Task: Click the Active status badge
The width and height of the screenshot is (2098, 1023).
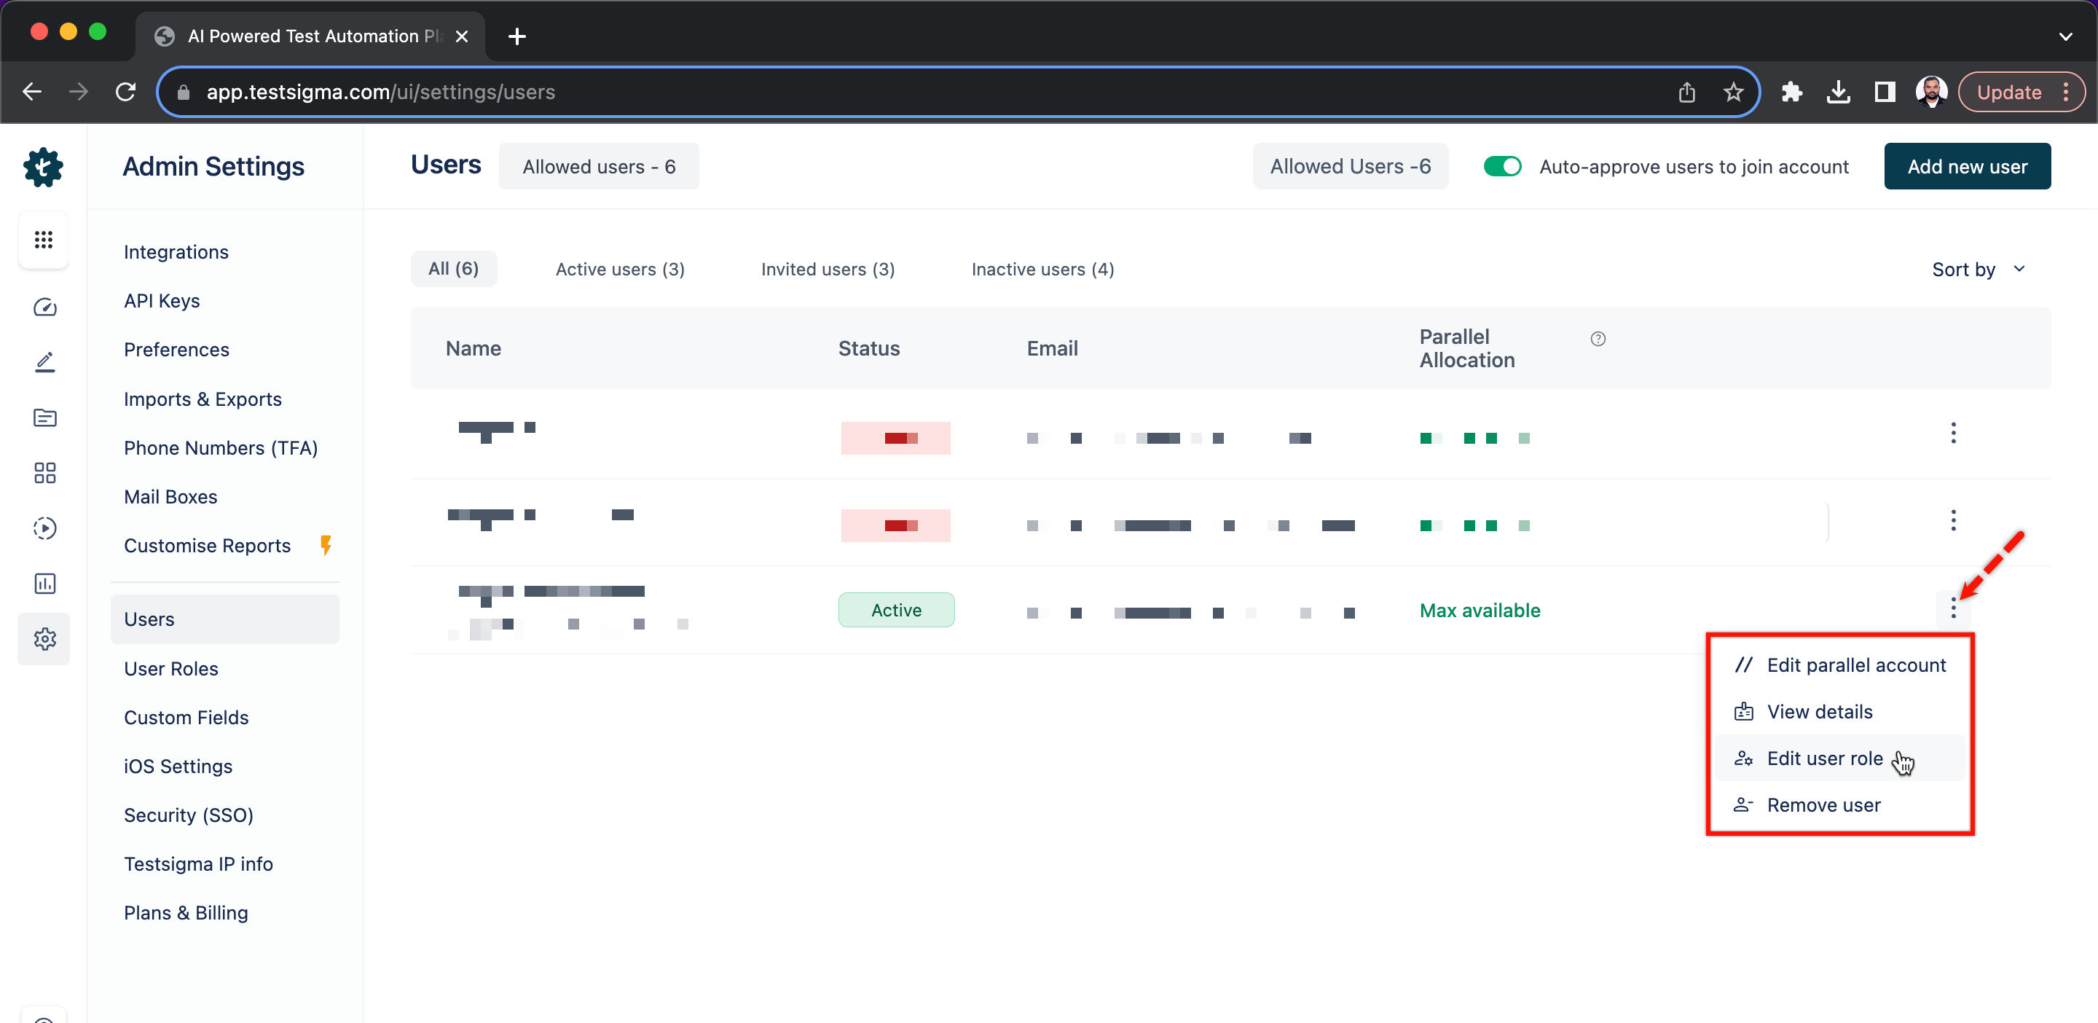Action: (897, 609)
